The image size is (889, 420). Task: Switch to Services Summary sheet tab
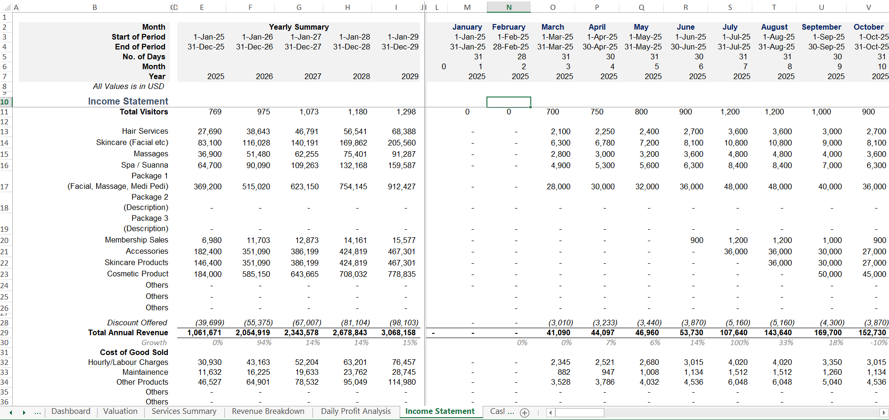(x=184, y=412)
